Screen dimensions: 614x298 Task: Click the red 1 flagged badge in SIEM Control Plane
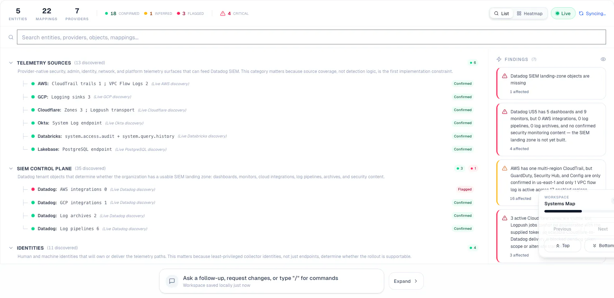[473, 168]
